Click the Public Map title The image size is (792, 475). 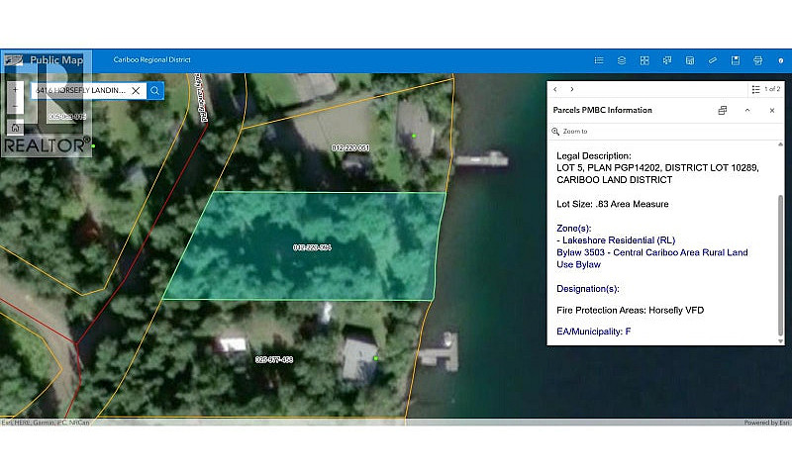click(56, 60)
